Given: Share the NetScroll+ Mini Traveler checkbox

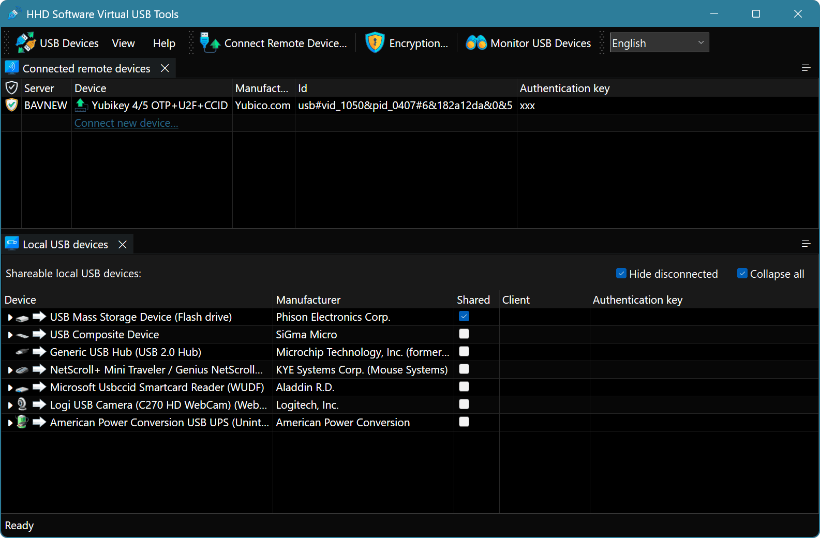Looking at the screenshot, I should coord(464,369).
